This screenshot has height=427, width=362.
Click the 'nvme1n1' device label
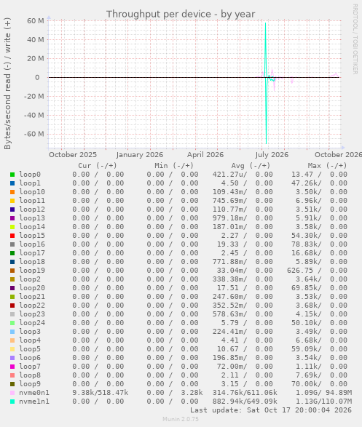(34, 401)
